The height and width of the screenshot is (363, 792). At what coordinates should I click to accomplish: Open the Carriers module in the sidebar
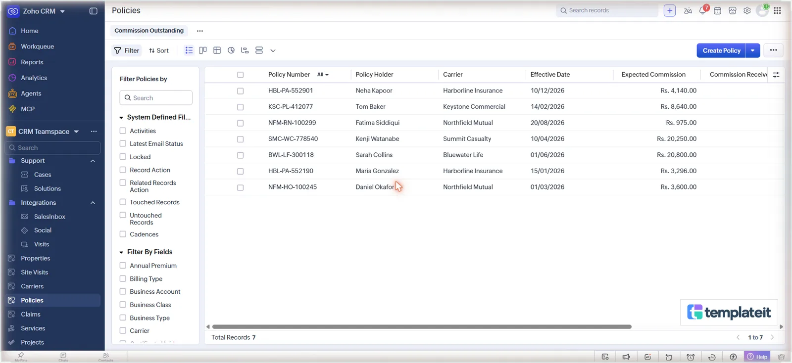[x=32, y=286]
